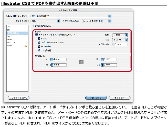Open the 互換性のある形式 Acrobat 4 dropdown
The image size is (168, 127).
coord(97,21)
